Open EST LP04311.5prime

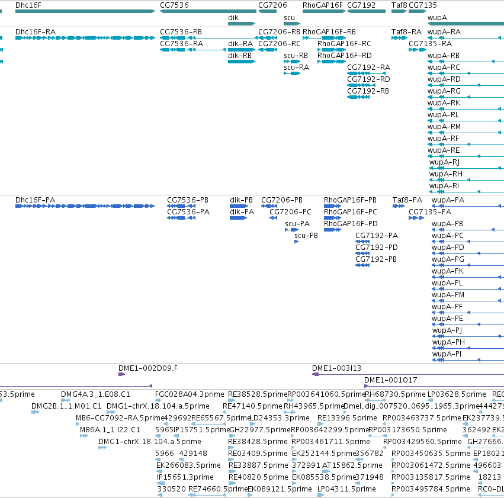[x=321, y=495]
